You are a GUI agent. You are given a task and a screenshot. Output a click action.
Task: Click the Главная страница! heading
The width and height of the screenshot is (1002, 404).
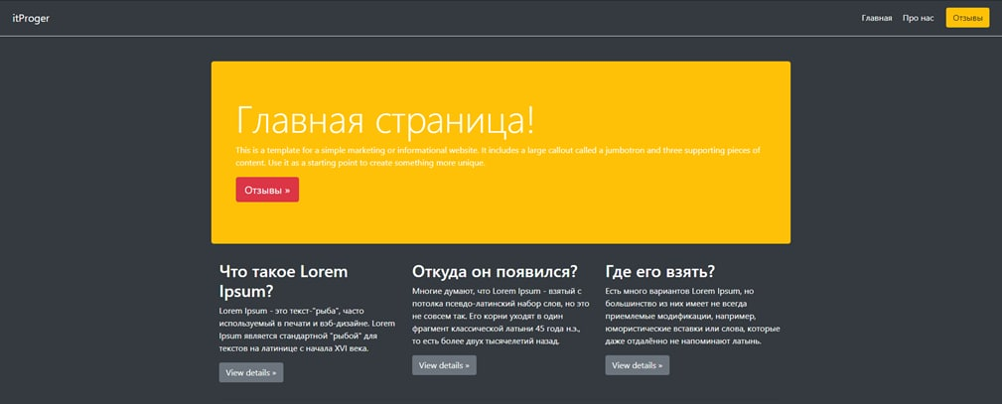385,119
